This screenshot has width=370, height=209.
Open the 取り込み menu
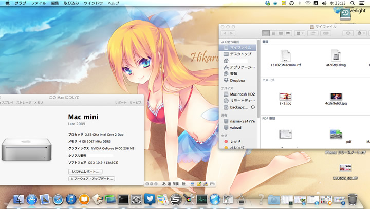(x=71, y=3)
